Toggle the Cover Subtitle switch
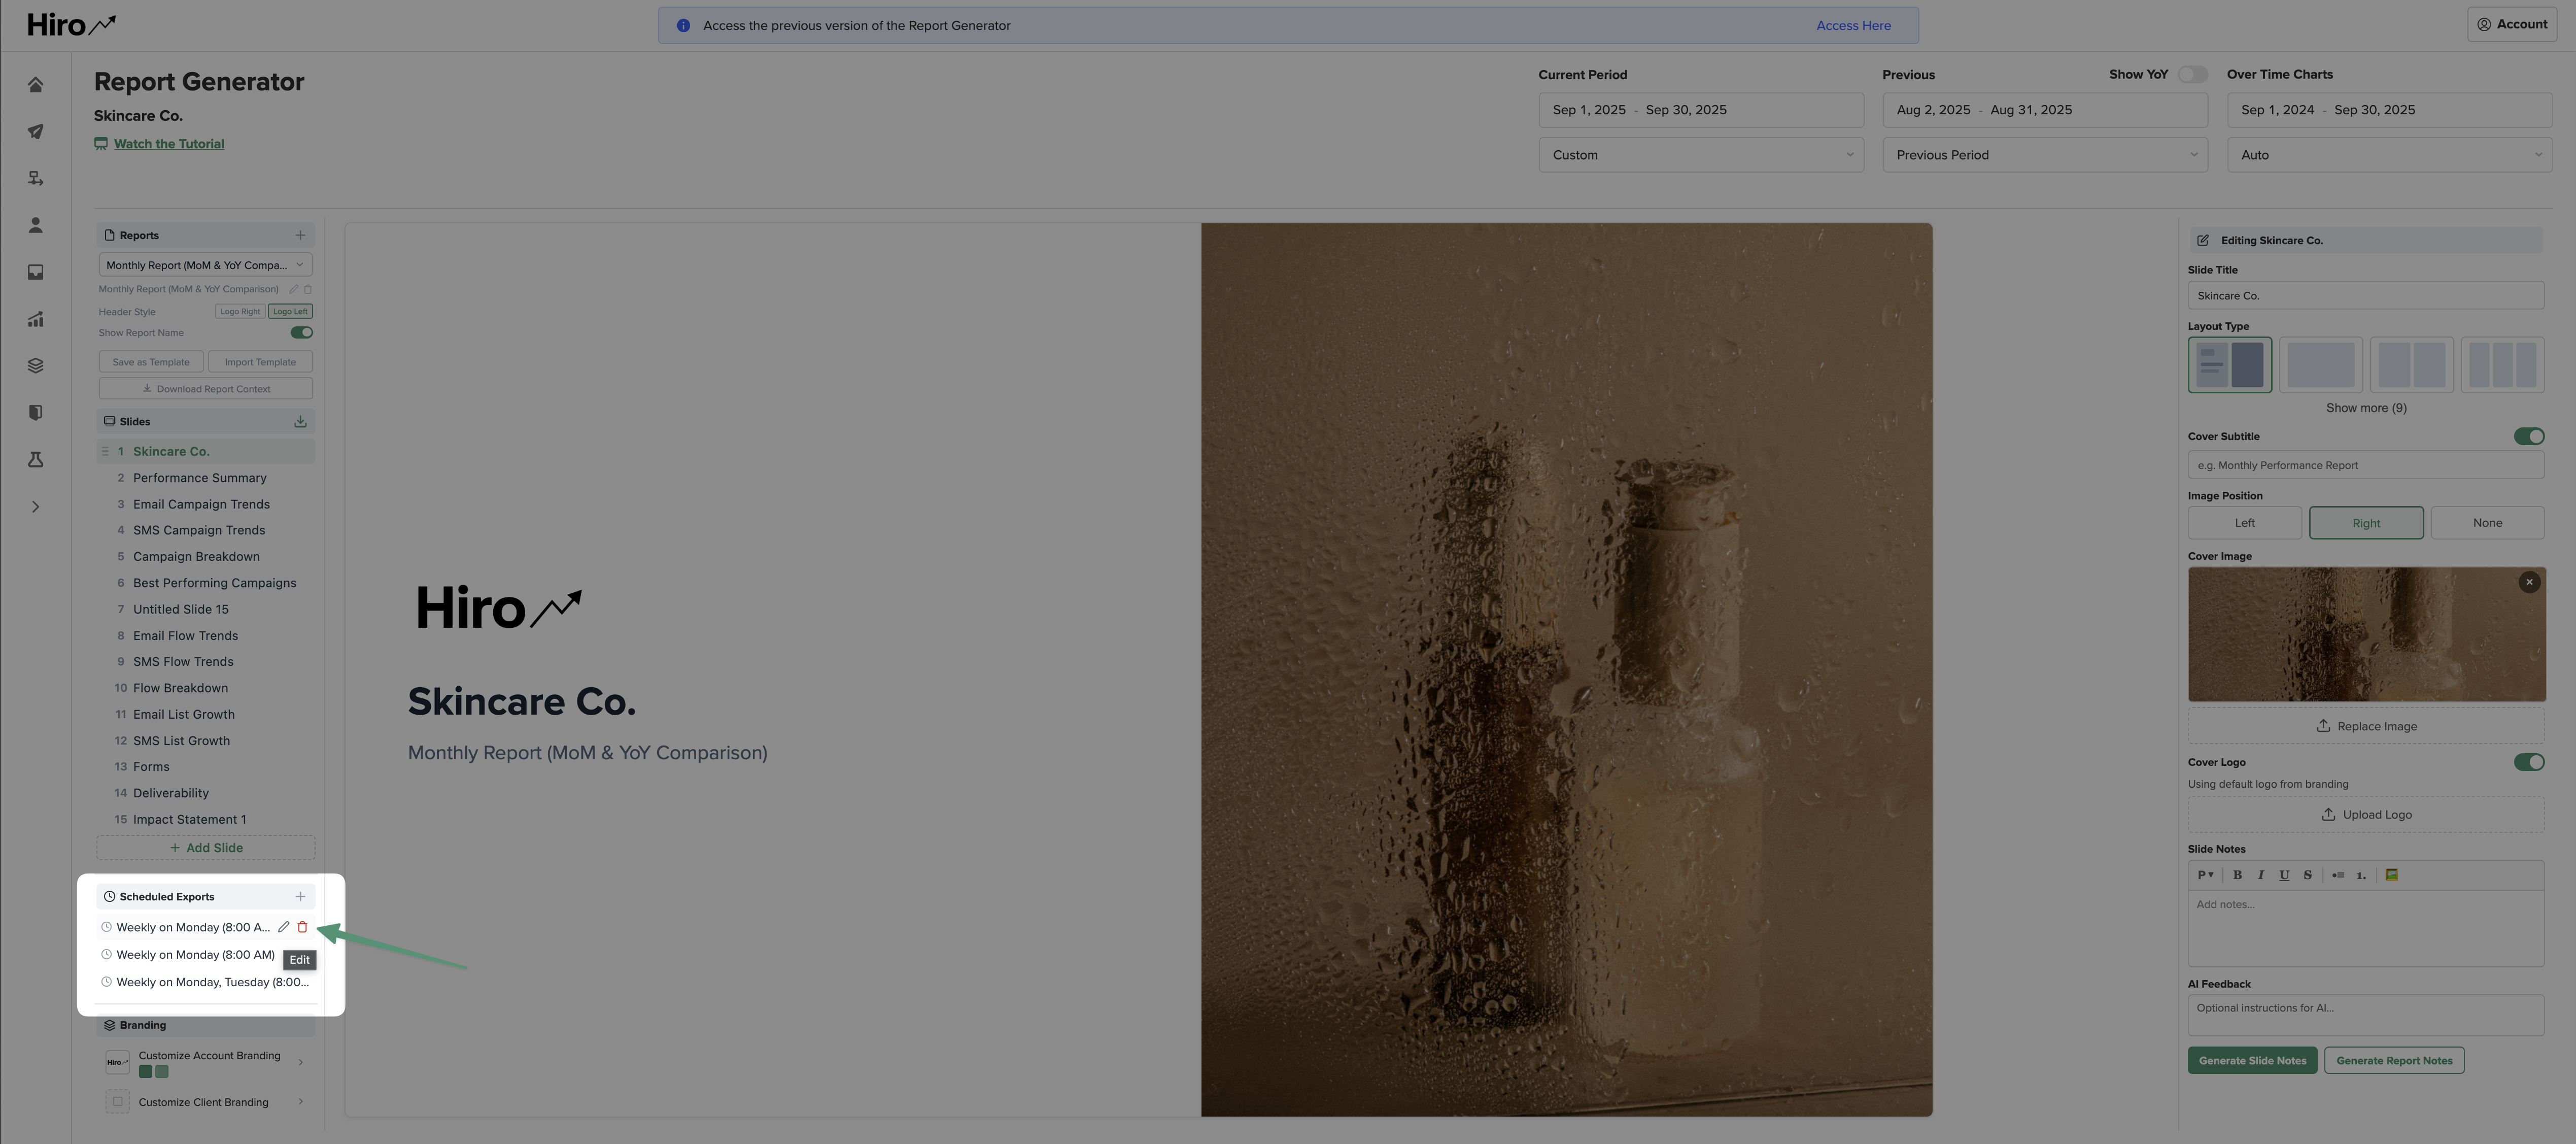The height and width of the screenshot is (1144, 2576). pyautogui.click(x=2529, y=437)
